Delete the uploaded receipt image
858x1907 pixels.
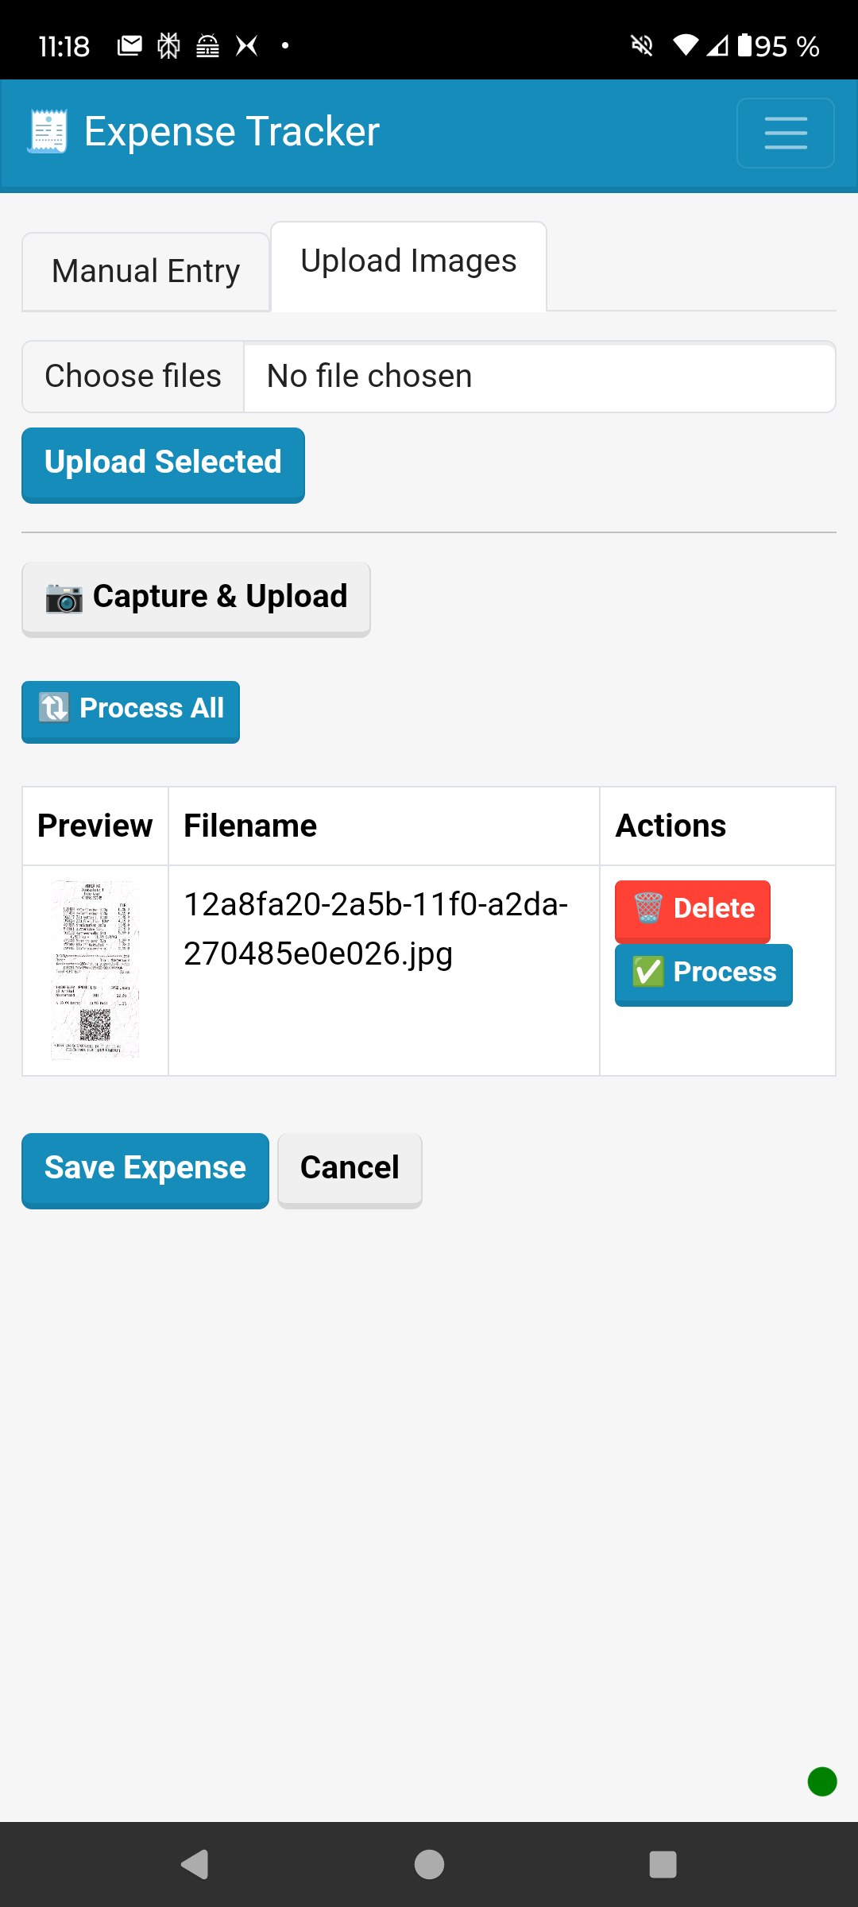[693, 909]
